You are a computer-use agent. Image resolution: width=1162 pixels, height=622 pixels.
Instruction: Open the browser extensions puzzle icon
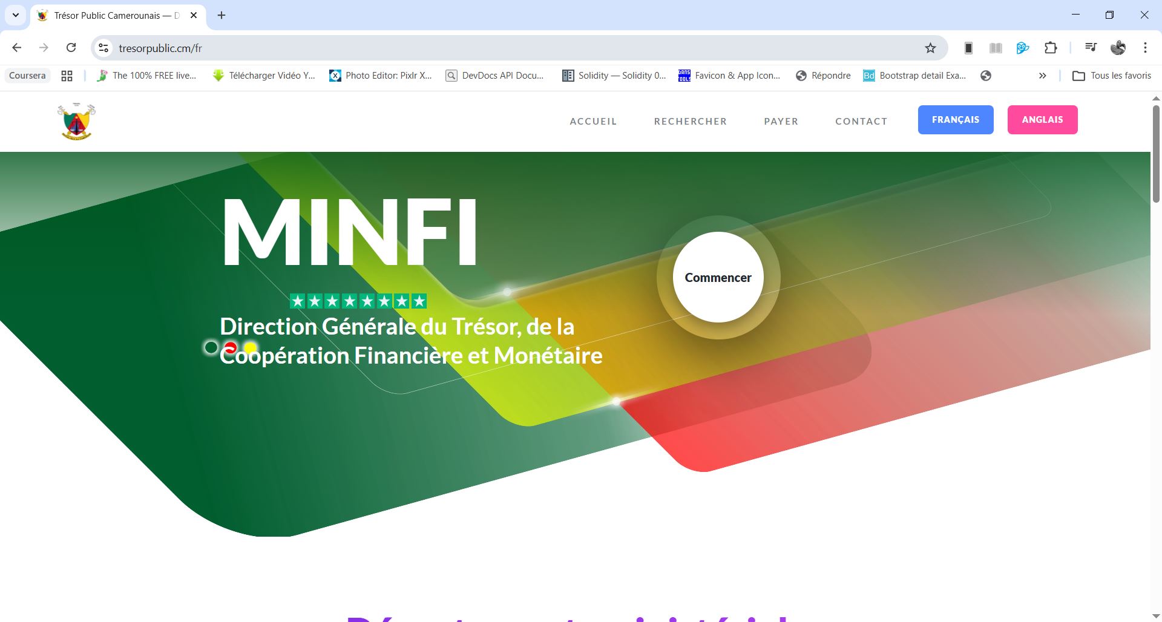[1051, 48]
